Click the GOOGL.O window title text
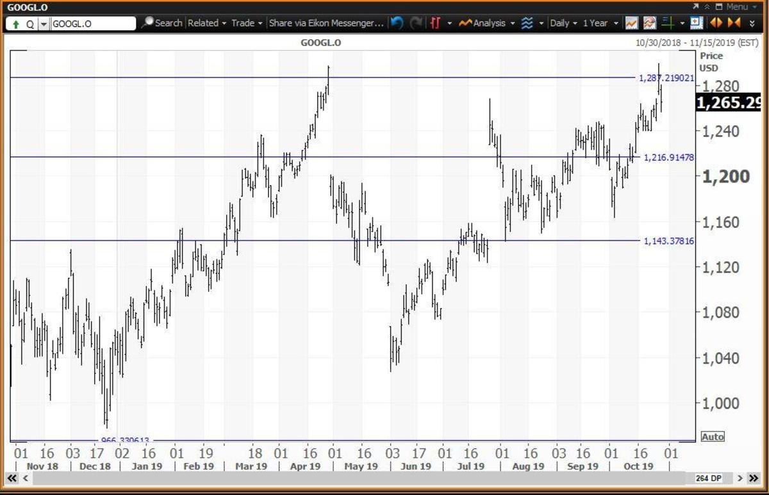The height and width of the screenshot is (495, 769). pyautogui.click(x=28, y=7)
